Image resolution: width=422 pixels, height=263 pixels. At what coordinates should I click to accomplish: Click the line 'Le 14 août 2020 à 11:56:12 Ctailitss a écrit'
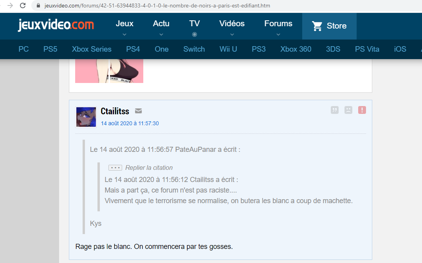(171, 180)
